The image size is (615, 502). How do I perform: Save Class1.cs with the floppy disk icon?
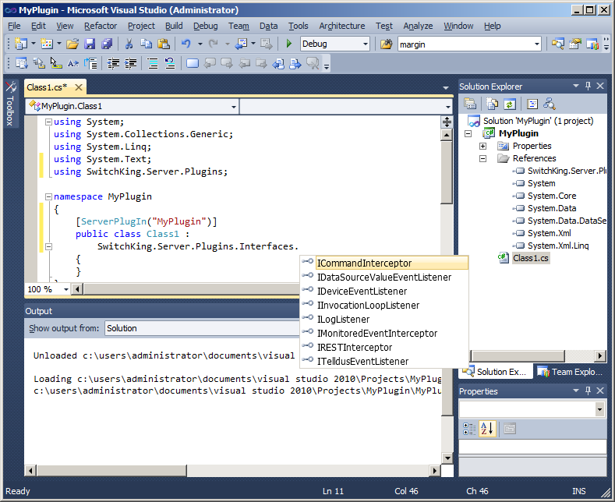point(90,44)
